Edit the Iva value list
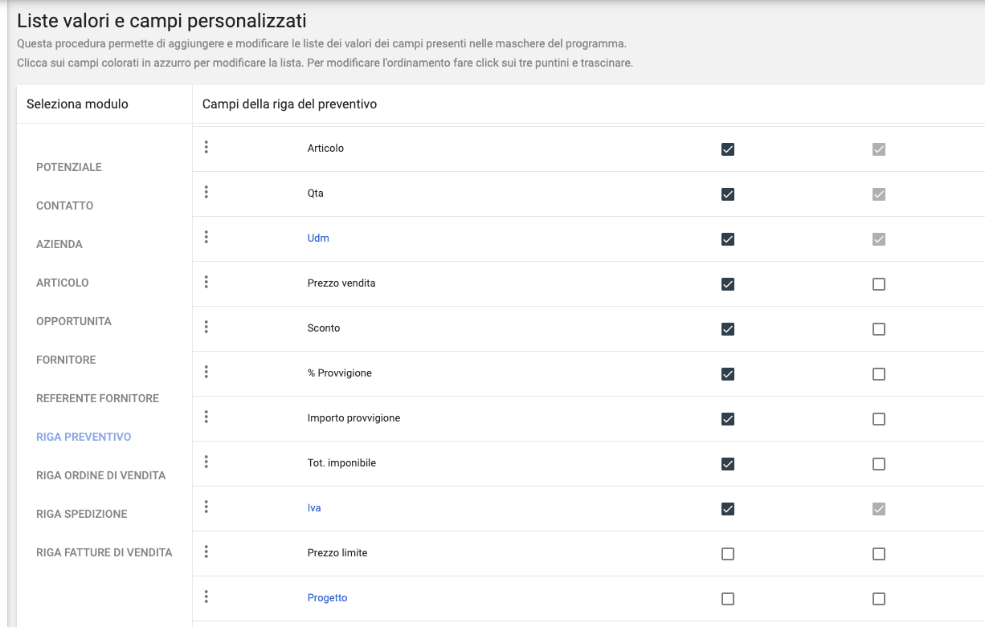Image resolution: width=985 pixels, height=627 pixels. pyautogui.click(x=314, y=508)
